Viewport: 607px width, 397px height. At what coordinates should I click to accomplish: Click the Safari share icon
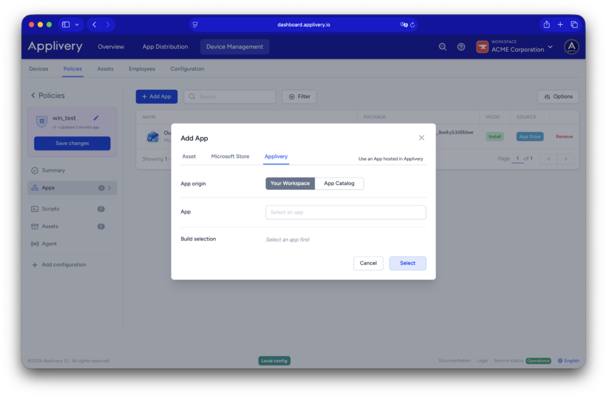[x=546, y=24]
